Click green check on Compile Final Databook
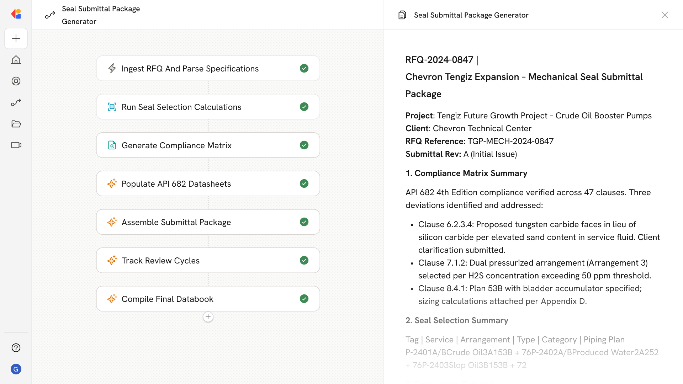The height and width of the screenshot is (384, 683). click(x=304, y=299)
